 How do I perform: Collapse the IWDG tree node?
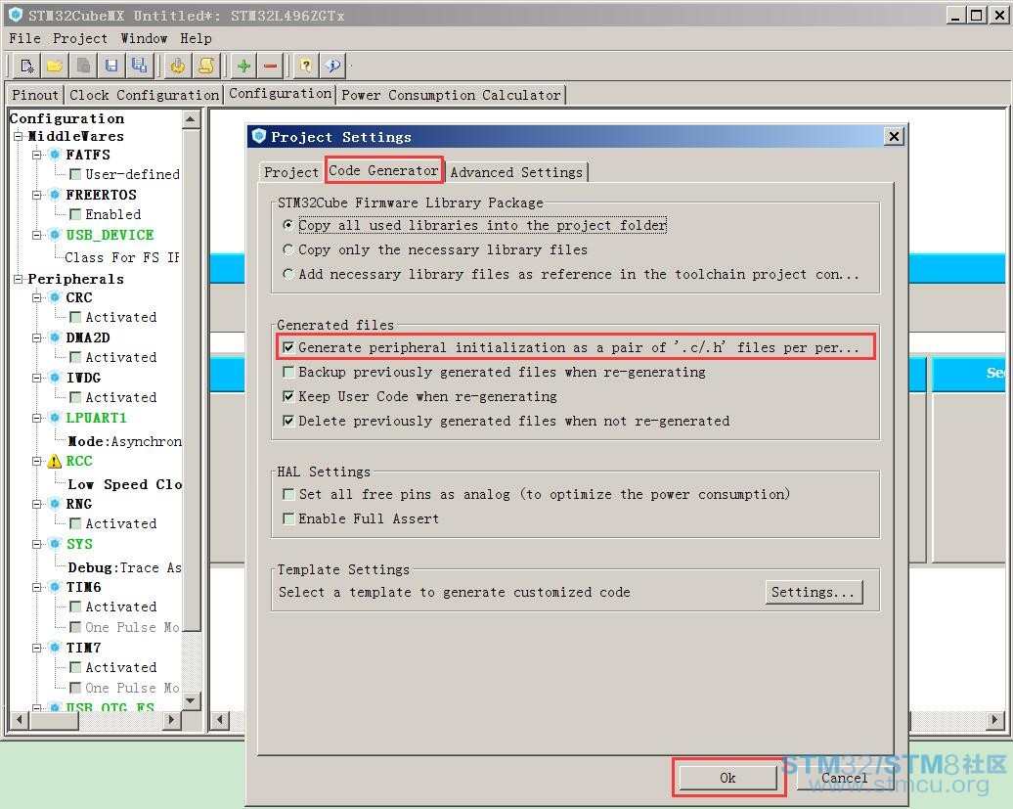[x=37, y=378]
